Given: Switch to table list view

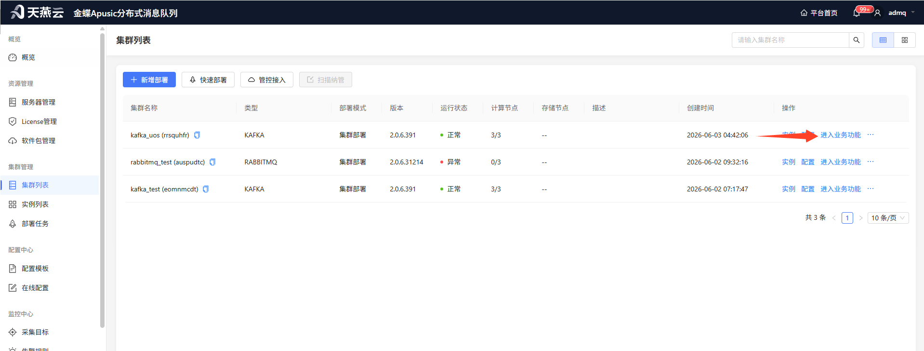Looking at the screenshot, I should pyautogui.click(x=883, y=40).
